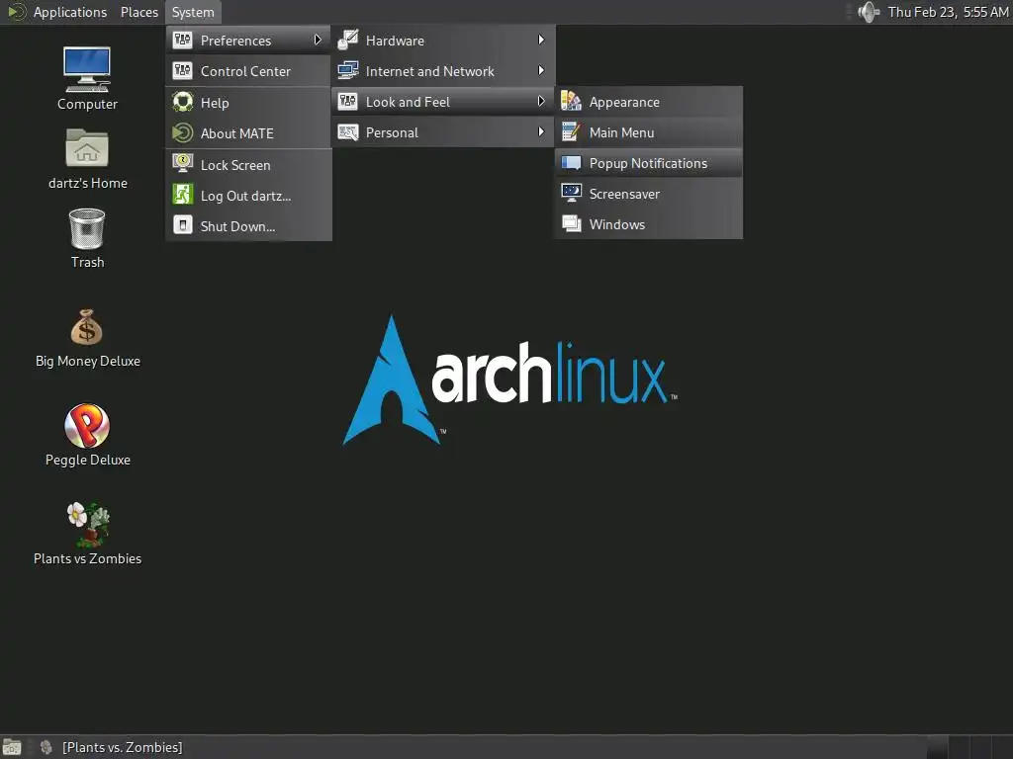Click the show desktop icon in the bottom panel
The image size is (1013, 759).
click(x=12, y=747)
